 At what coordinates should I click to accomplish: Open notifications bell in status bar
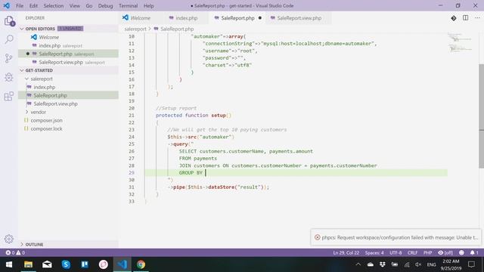click(474, 252)
